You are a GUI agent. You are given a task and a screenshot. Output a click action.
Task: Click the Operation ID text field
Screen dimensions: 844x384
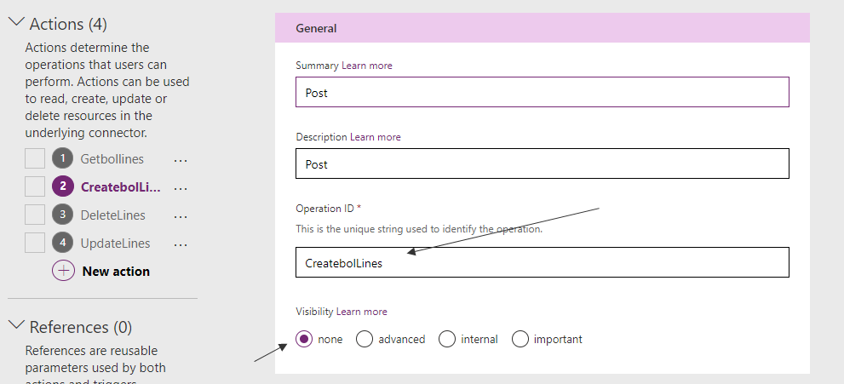pyautogui.click(x=542, y=263)
